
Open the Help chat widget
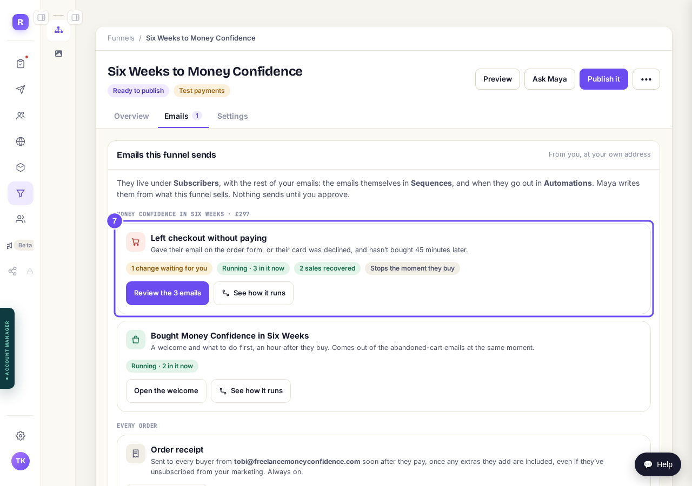tap(658, 464)
